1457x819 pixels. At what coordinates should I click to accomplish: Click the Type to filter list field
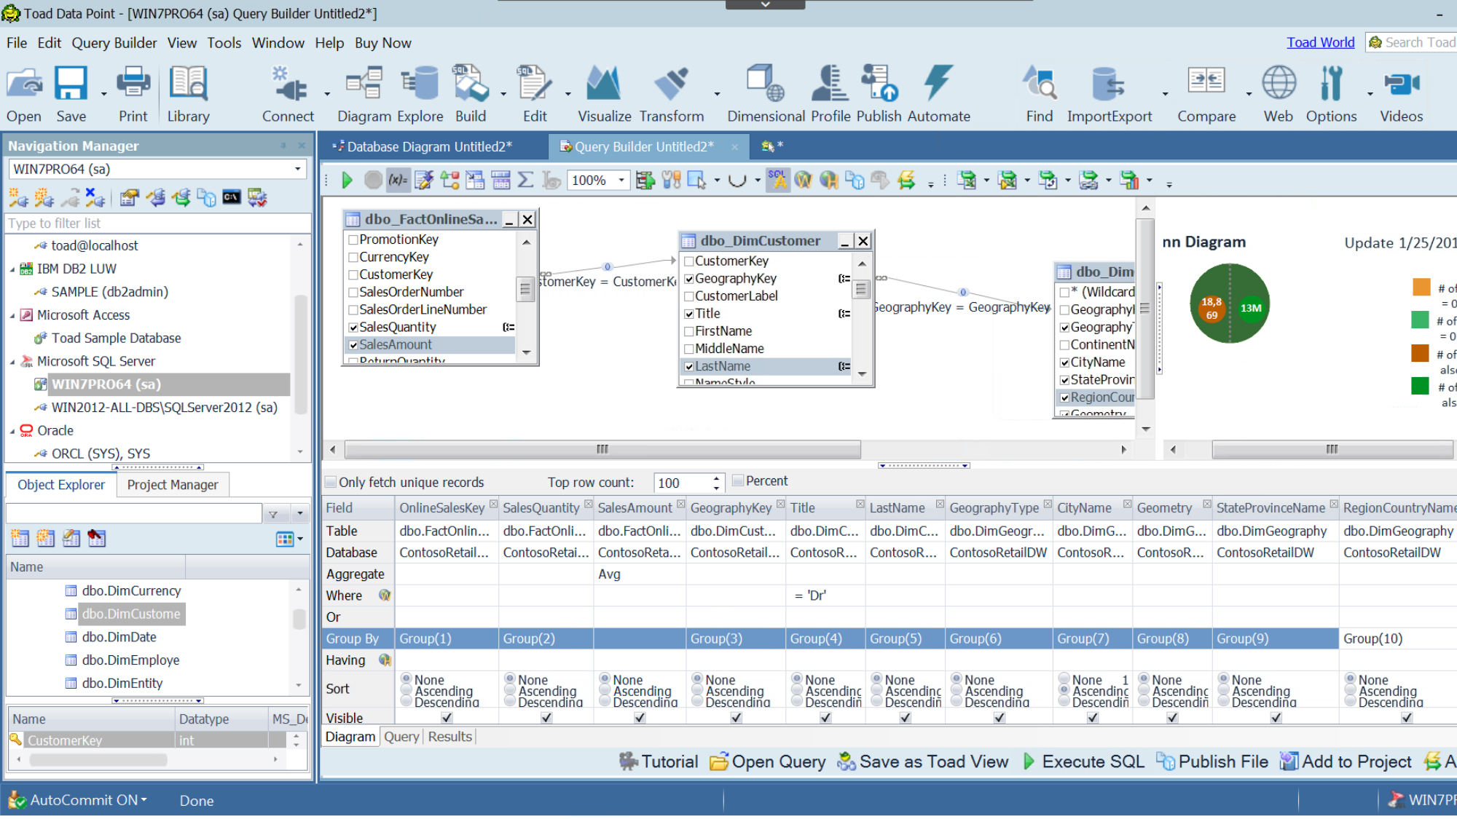pos(158,223)
